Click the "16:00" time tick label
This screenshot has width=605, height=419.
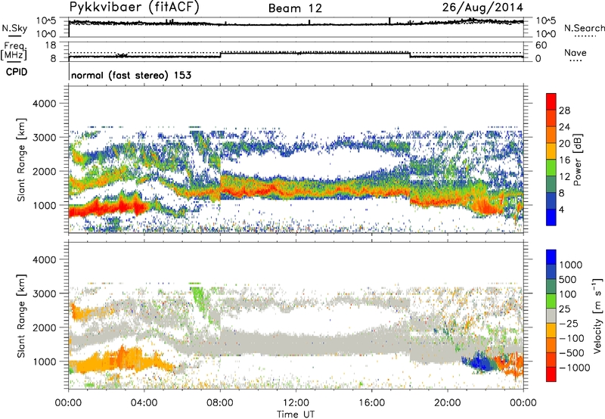click(x=371, y=403)
